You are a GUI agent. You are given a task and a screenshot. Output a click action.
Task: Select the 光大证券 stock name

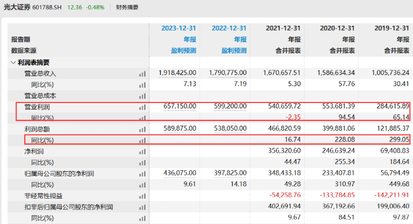coord(17,7)
